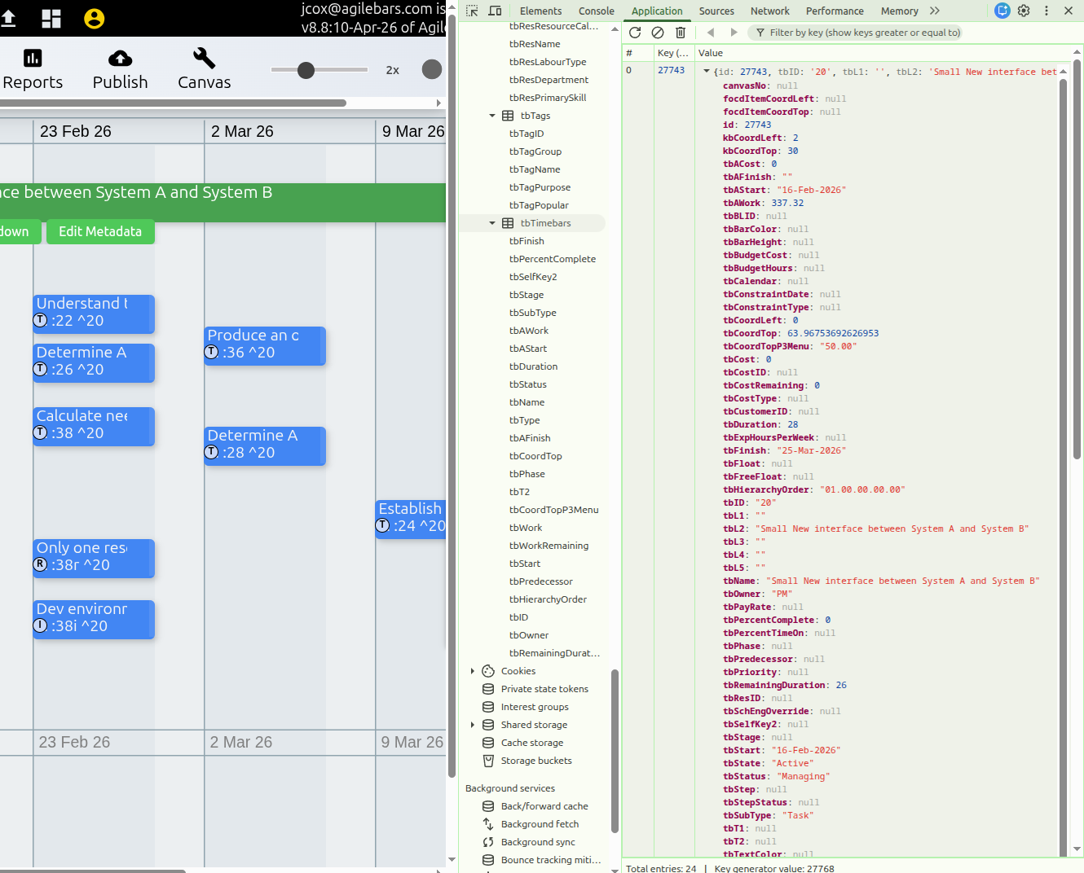Click the Edit Metadata button
The height and width of the screenshot is (873, 1084).
click(100, 231)
